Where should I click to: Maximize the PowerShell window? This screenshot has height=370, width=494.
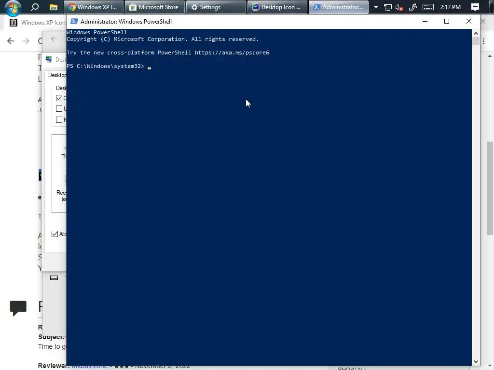(x=446, y=21)
